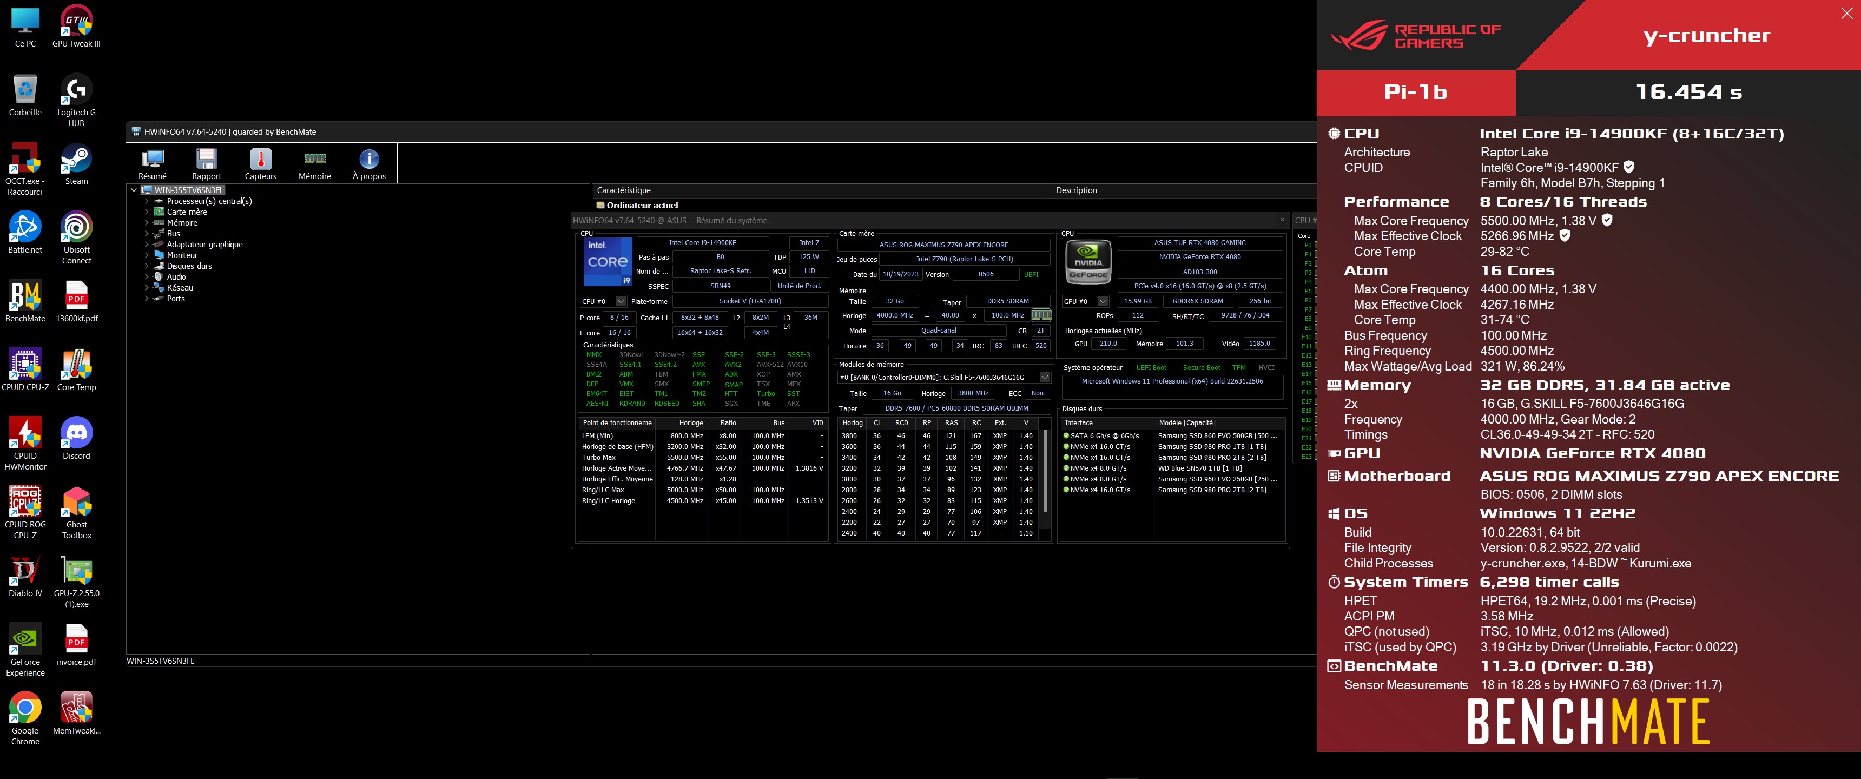Expand the Carte mère tree node
Screen dimensions: 1861x779
(x=147, y=212)
